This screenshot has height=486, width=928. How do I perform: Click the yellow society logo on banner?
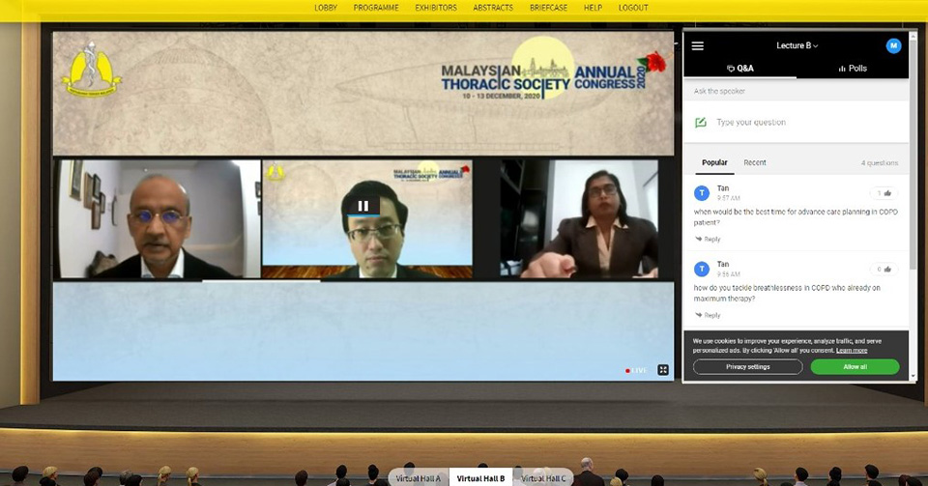(x=91, y=70)
